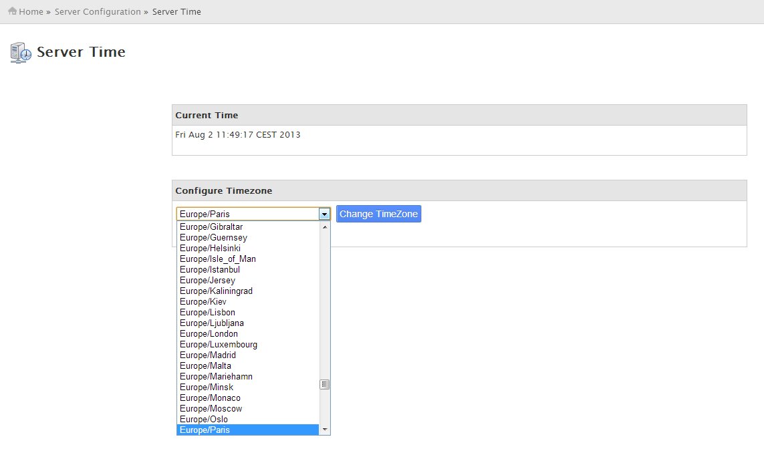Screen dimensions: 764x459
Task: Click the Home icon in breadcrumb
Action: (x=12, y=11)
